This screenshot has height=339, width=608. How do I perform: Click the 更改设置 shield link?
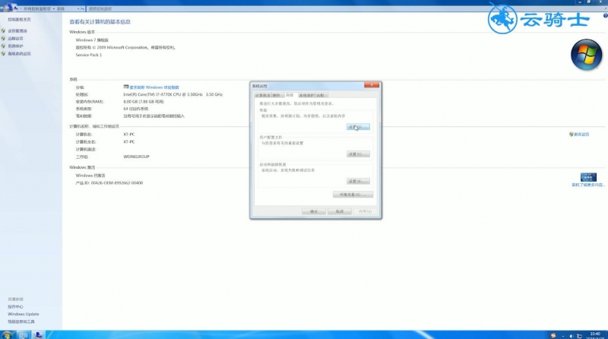tap(581, 135)
